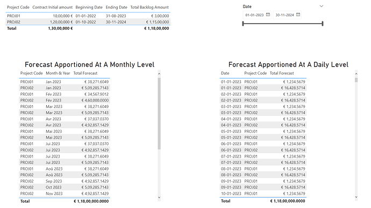Open the end date calendar picker icon
Viewport: 371px width, 208px height.
(298, 15)
